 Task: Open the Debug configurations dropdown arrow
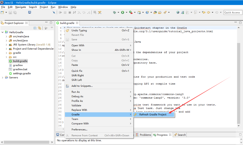[x=118, y=13]
